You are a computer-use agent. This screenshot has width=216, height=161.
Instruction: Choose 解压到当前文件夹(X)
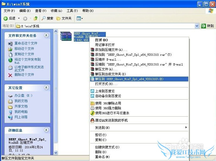139,74
